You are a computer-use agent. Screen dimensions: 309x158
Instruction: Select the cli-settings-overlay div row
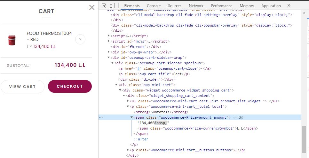[202, 15]
